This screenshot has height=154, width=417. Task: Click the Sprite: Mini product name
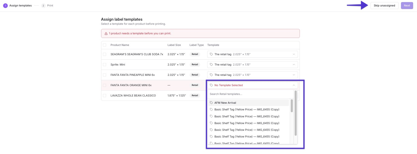pos(118,64)
